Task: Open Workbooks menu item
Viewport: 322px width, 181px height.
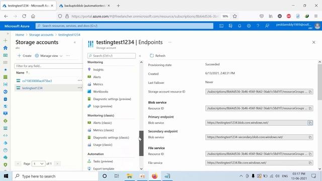Action: pyautogui.click(x=101, y=92)
